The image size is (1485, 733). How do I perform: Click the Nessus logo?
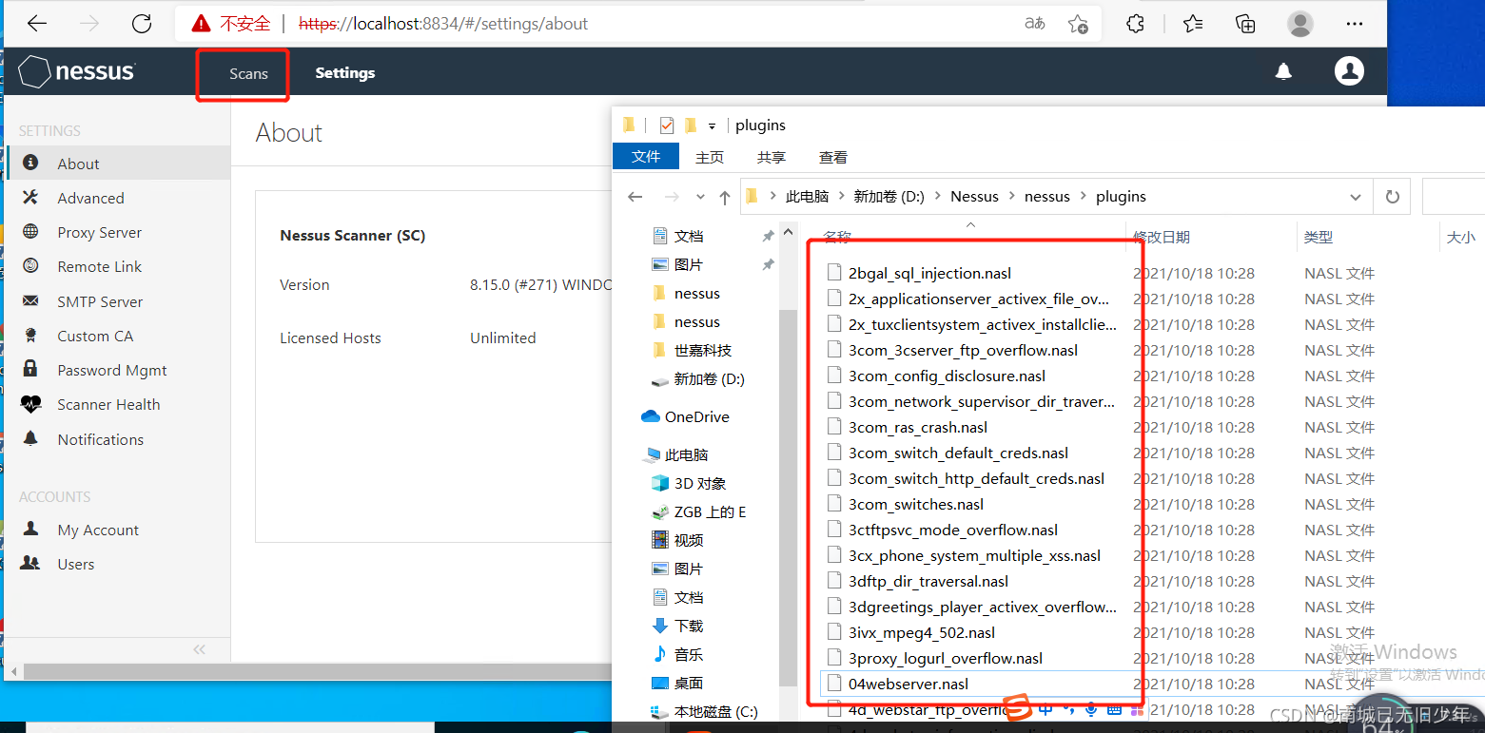click(77, 72)
